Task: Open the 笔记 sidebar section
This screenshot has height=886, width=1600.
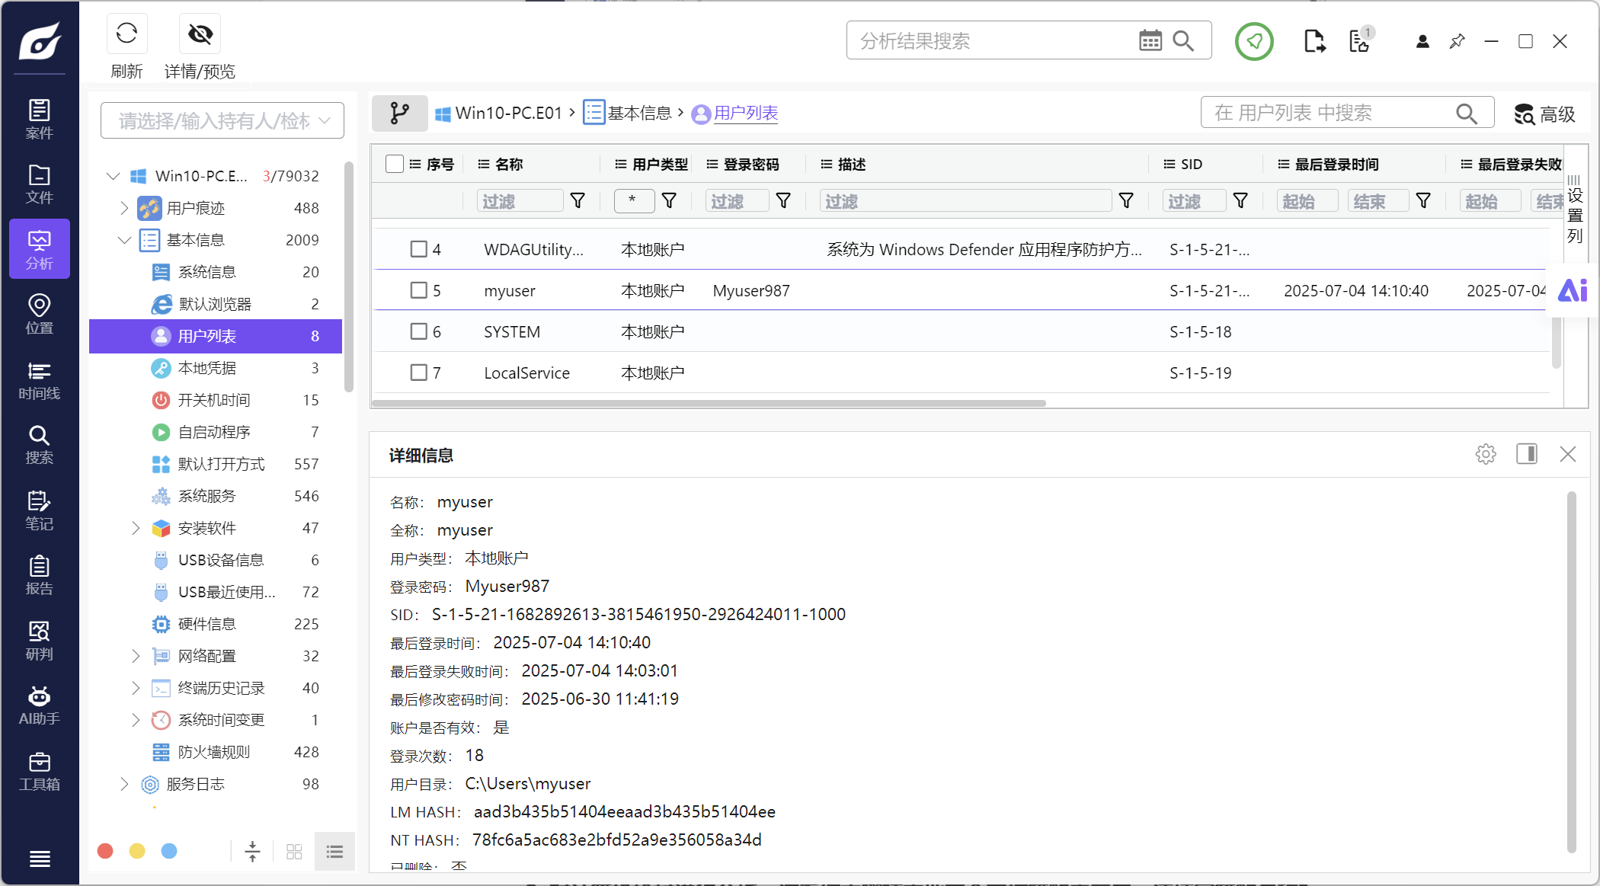Action: tap(40, 510)
